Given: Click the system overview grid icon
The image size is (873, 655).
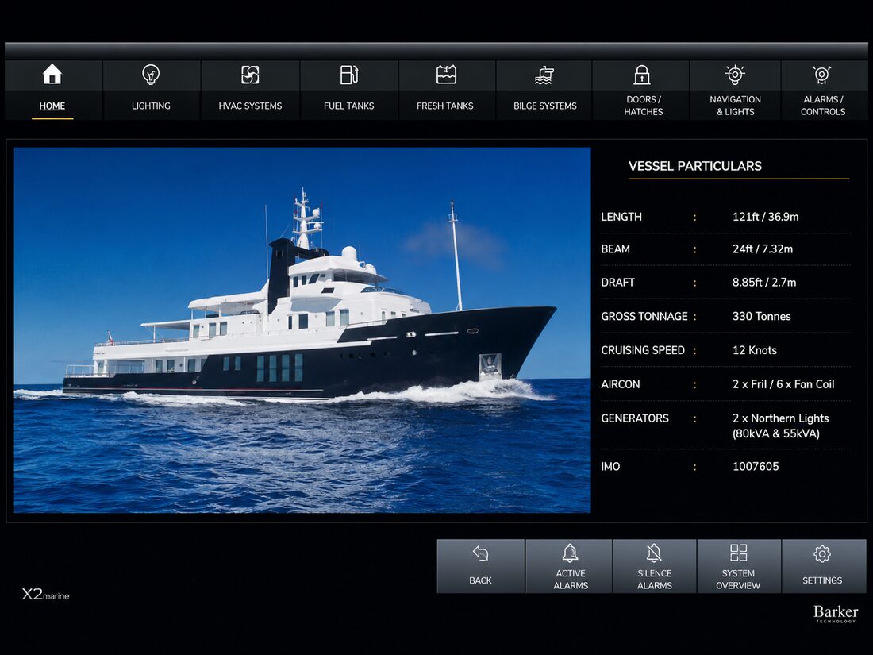Looking at the screenshot, I should click(x=738, y=553).
